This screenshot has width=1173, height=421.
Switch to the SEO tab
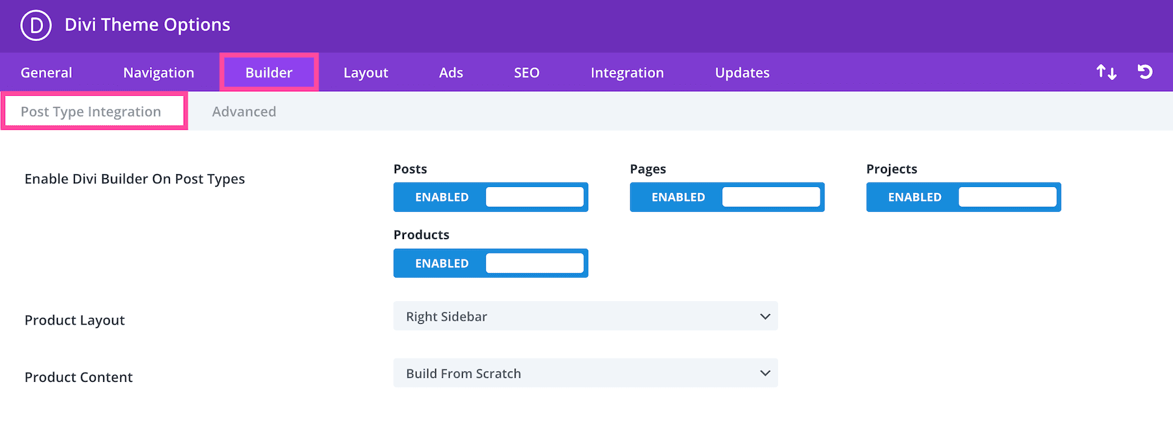tap(527, 72)
